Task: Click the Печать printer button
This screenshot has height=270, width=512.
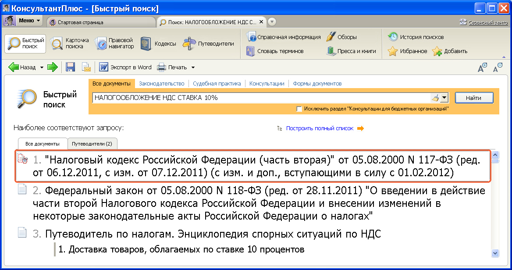Action: (x=172, y=67)
